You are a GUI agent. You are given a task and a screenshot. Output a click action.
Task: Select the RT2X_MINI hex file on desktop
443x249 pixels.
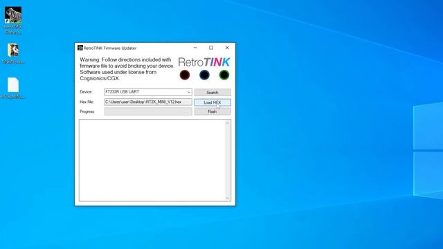point(13,88)
